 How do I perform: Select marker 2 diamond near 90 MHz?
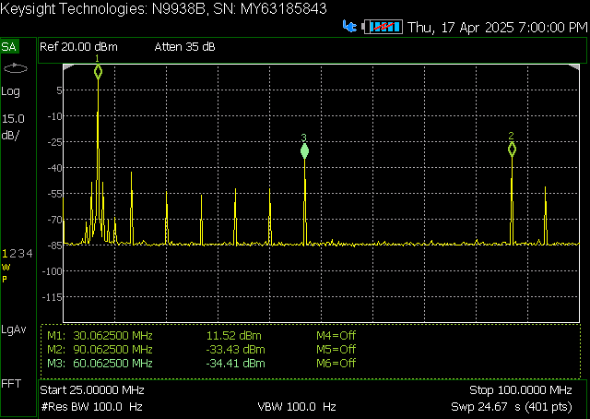pyautogui.click(x=512, y=150)
